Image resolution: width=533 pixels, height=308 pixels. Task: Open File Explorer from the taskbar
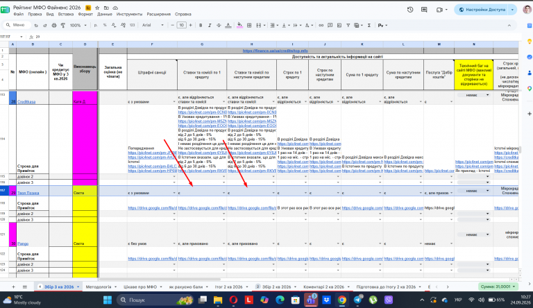click(217, 300)
